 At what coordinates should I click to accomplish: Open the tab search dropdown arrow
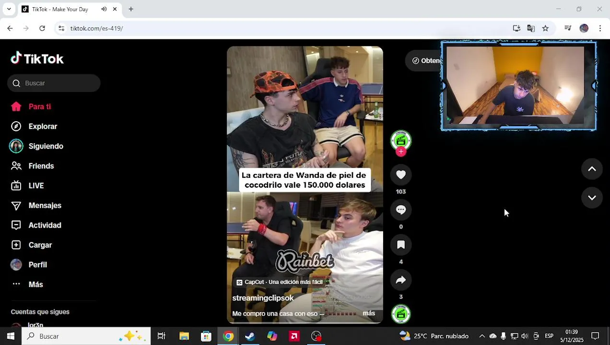pyautogui.click(x=9, y=9)
